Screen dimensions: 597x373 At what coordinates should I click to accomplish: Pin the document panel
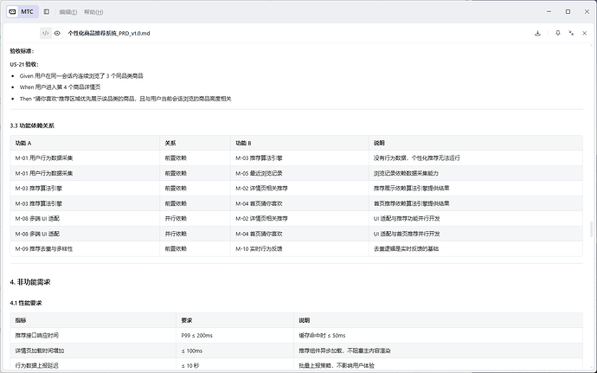point(558,33)
